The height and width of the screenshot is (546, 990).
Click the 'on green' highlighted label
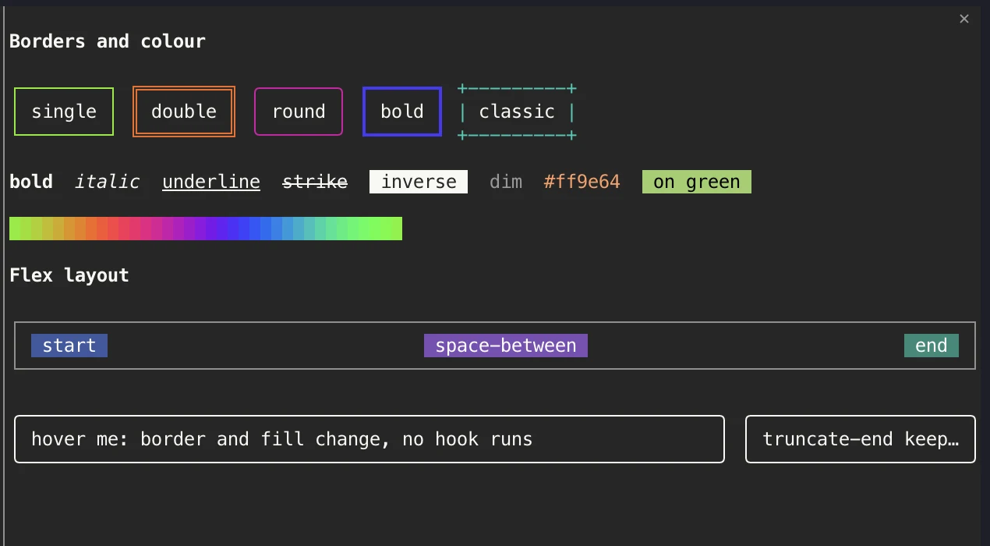pyautogui.click(x=697, y=182)
